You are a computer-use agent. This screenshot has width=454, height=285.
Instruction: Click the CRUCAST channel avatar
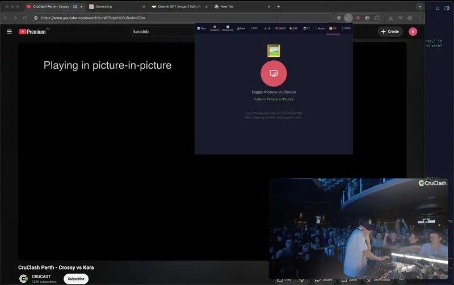(x=23, y=279)
